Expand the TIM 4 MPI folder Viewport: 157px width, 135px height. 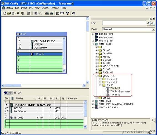coord(100,82)
